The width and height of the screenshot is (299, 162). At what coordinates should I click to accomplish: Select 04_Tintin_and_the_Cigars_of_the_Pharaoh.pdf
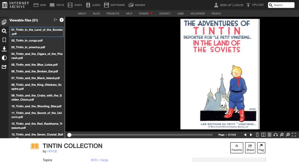pos(37,56)
